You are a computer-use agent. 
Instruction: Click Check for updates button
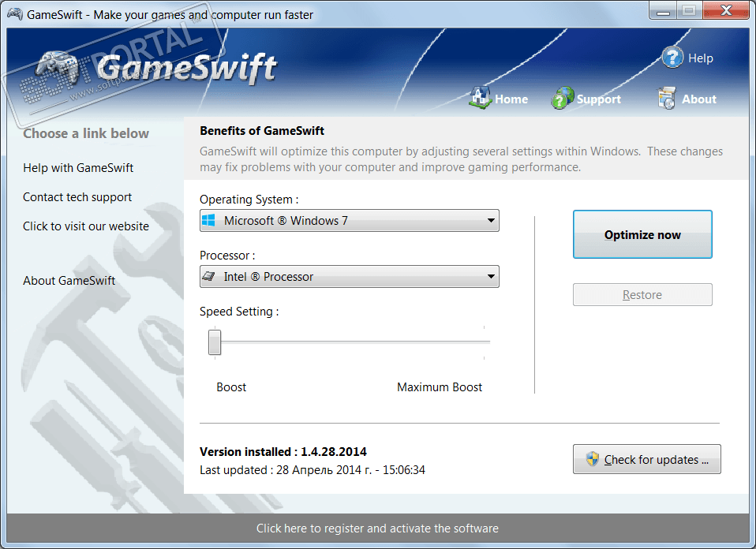(x=646, y=459)
